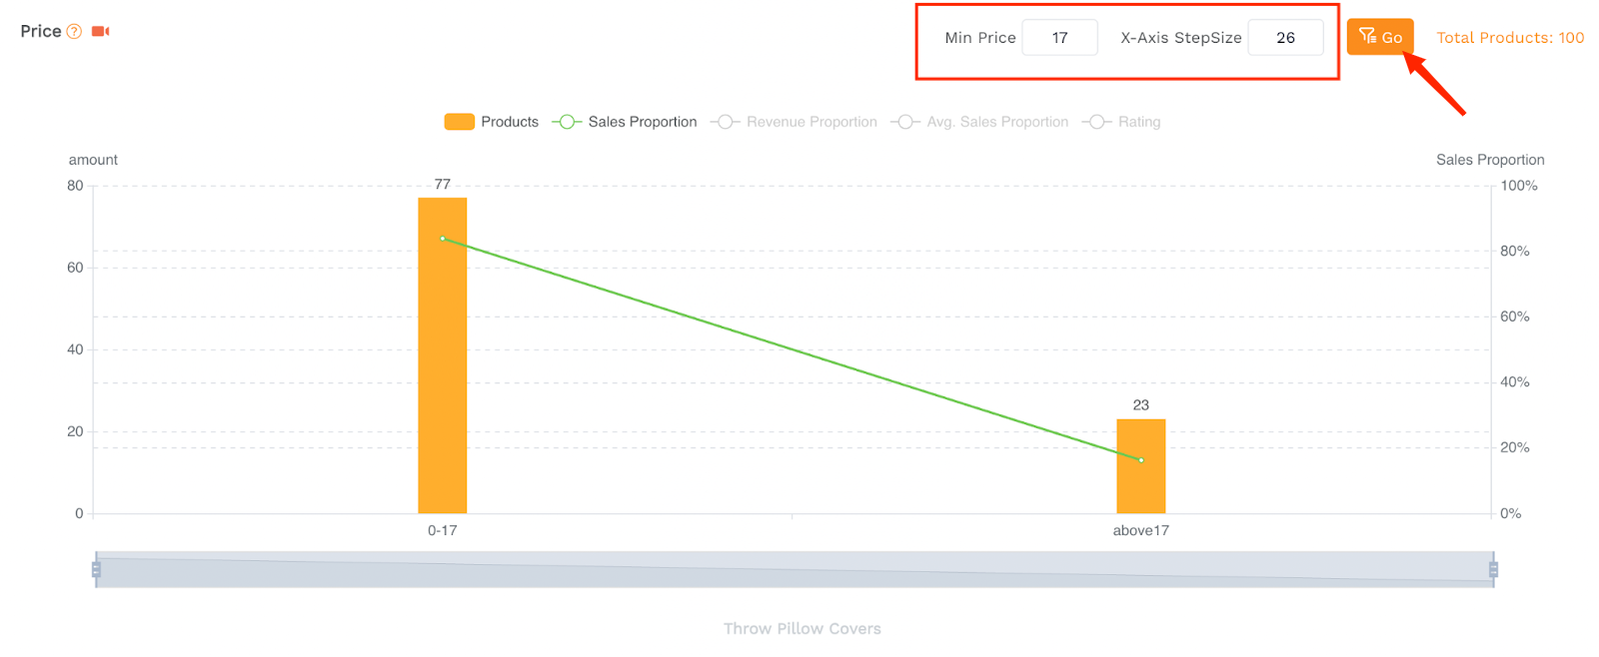Screen dimensions: 1599x657
Task: Click the Products orange legend swatch
Action: pyautogui.click(x=459, y=122)
